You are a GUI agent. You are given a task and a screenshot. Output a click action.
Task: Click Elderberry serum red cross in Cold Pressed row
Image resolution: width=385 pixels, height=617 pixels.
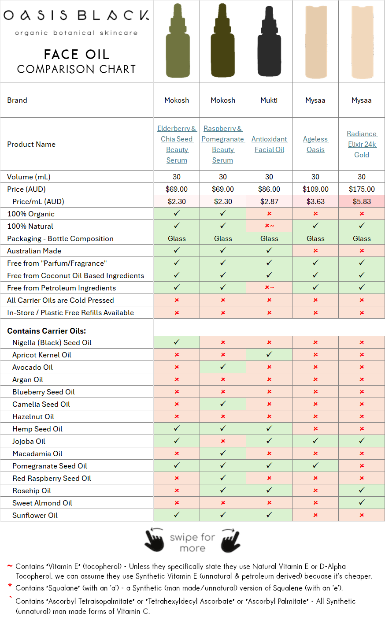(x=177, y=300)
